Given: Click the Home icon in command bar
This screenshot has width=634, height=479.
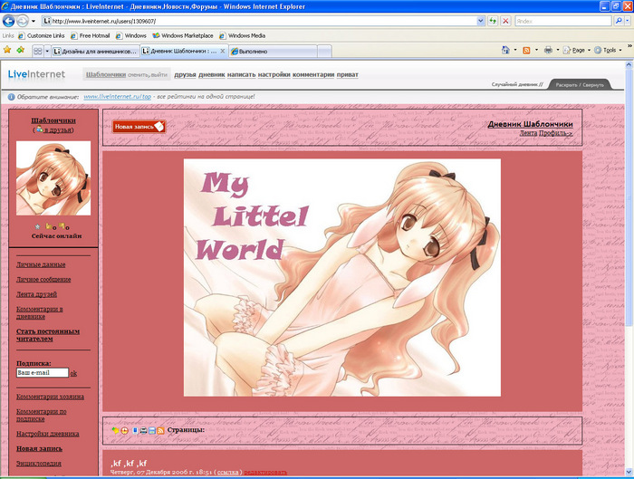Looking at the screenshot, I should click(505, 50).
